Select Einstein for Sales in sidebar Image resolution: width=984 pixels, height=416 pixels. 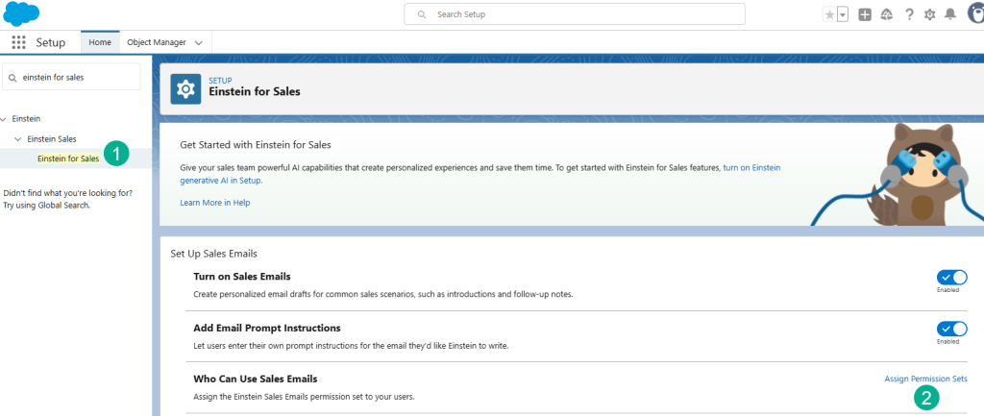coord(67,159)
